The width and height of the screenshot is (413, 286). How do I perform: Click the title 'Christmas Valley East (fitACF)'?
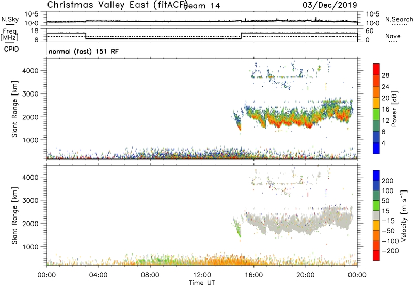[x=118, y=5]
